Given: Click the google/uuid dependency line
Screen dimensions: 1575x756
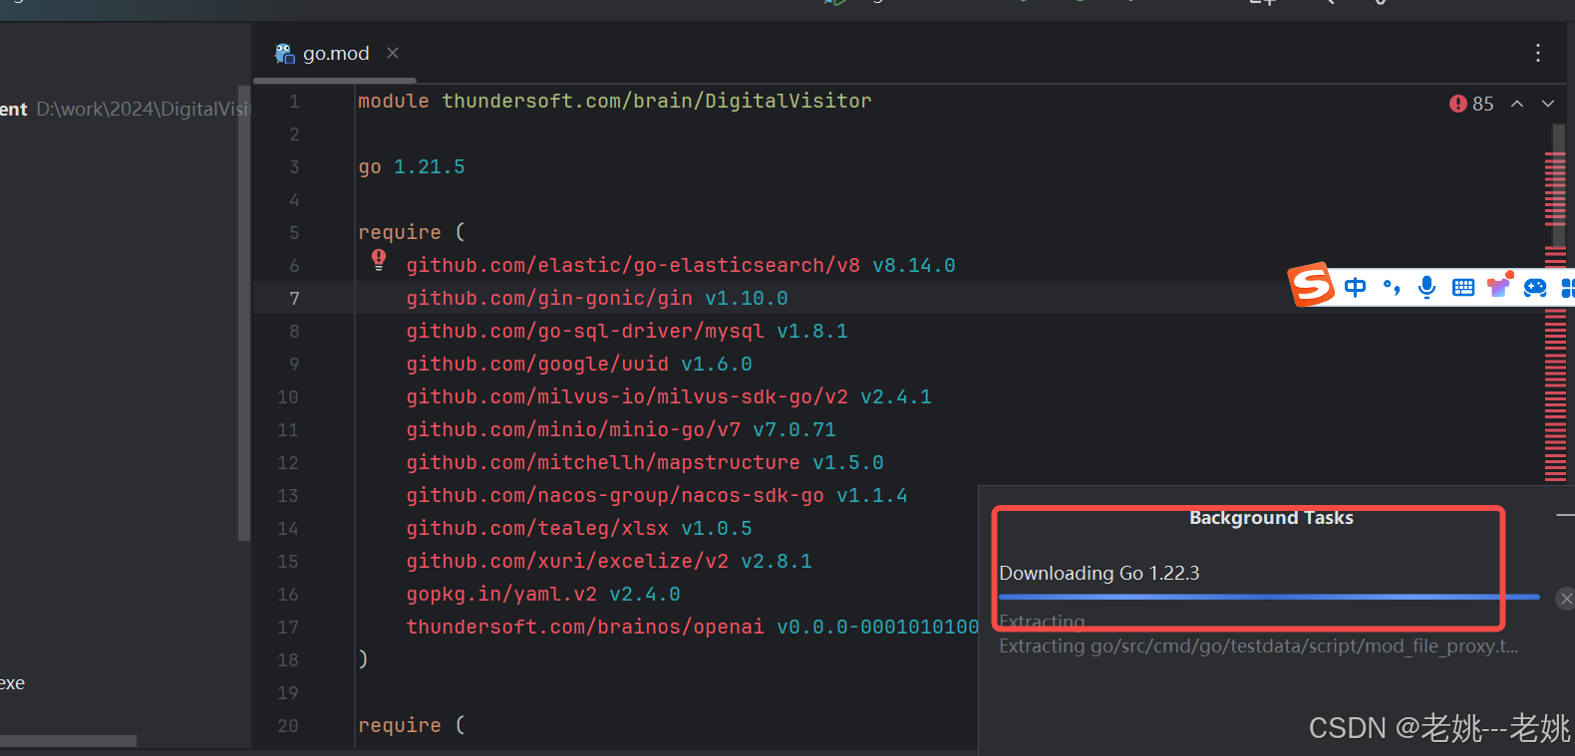Looking at the screenshot, I should (x=579, y=364).
